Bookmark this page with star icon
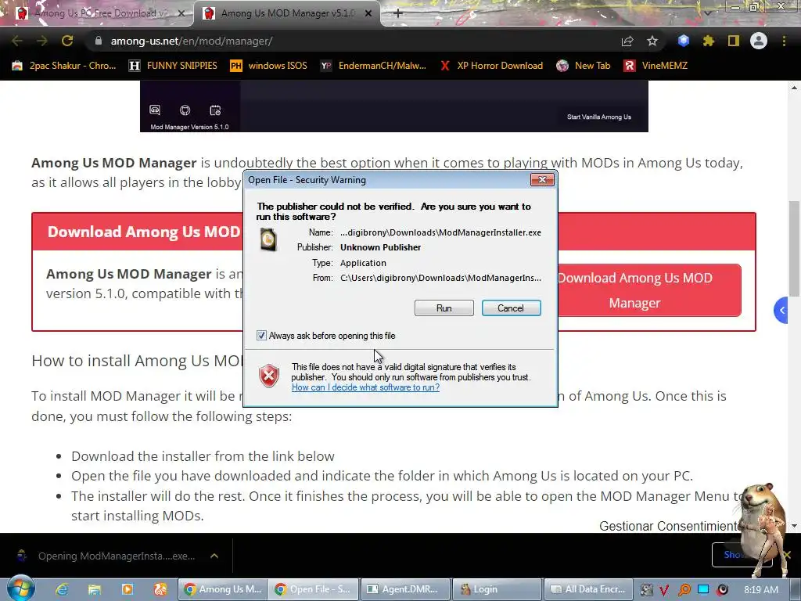 point(652,41)
